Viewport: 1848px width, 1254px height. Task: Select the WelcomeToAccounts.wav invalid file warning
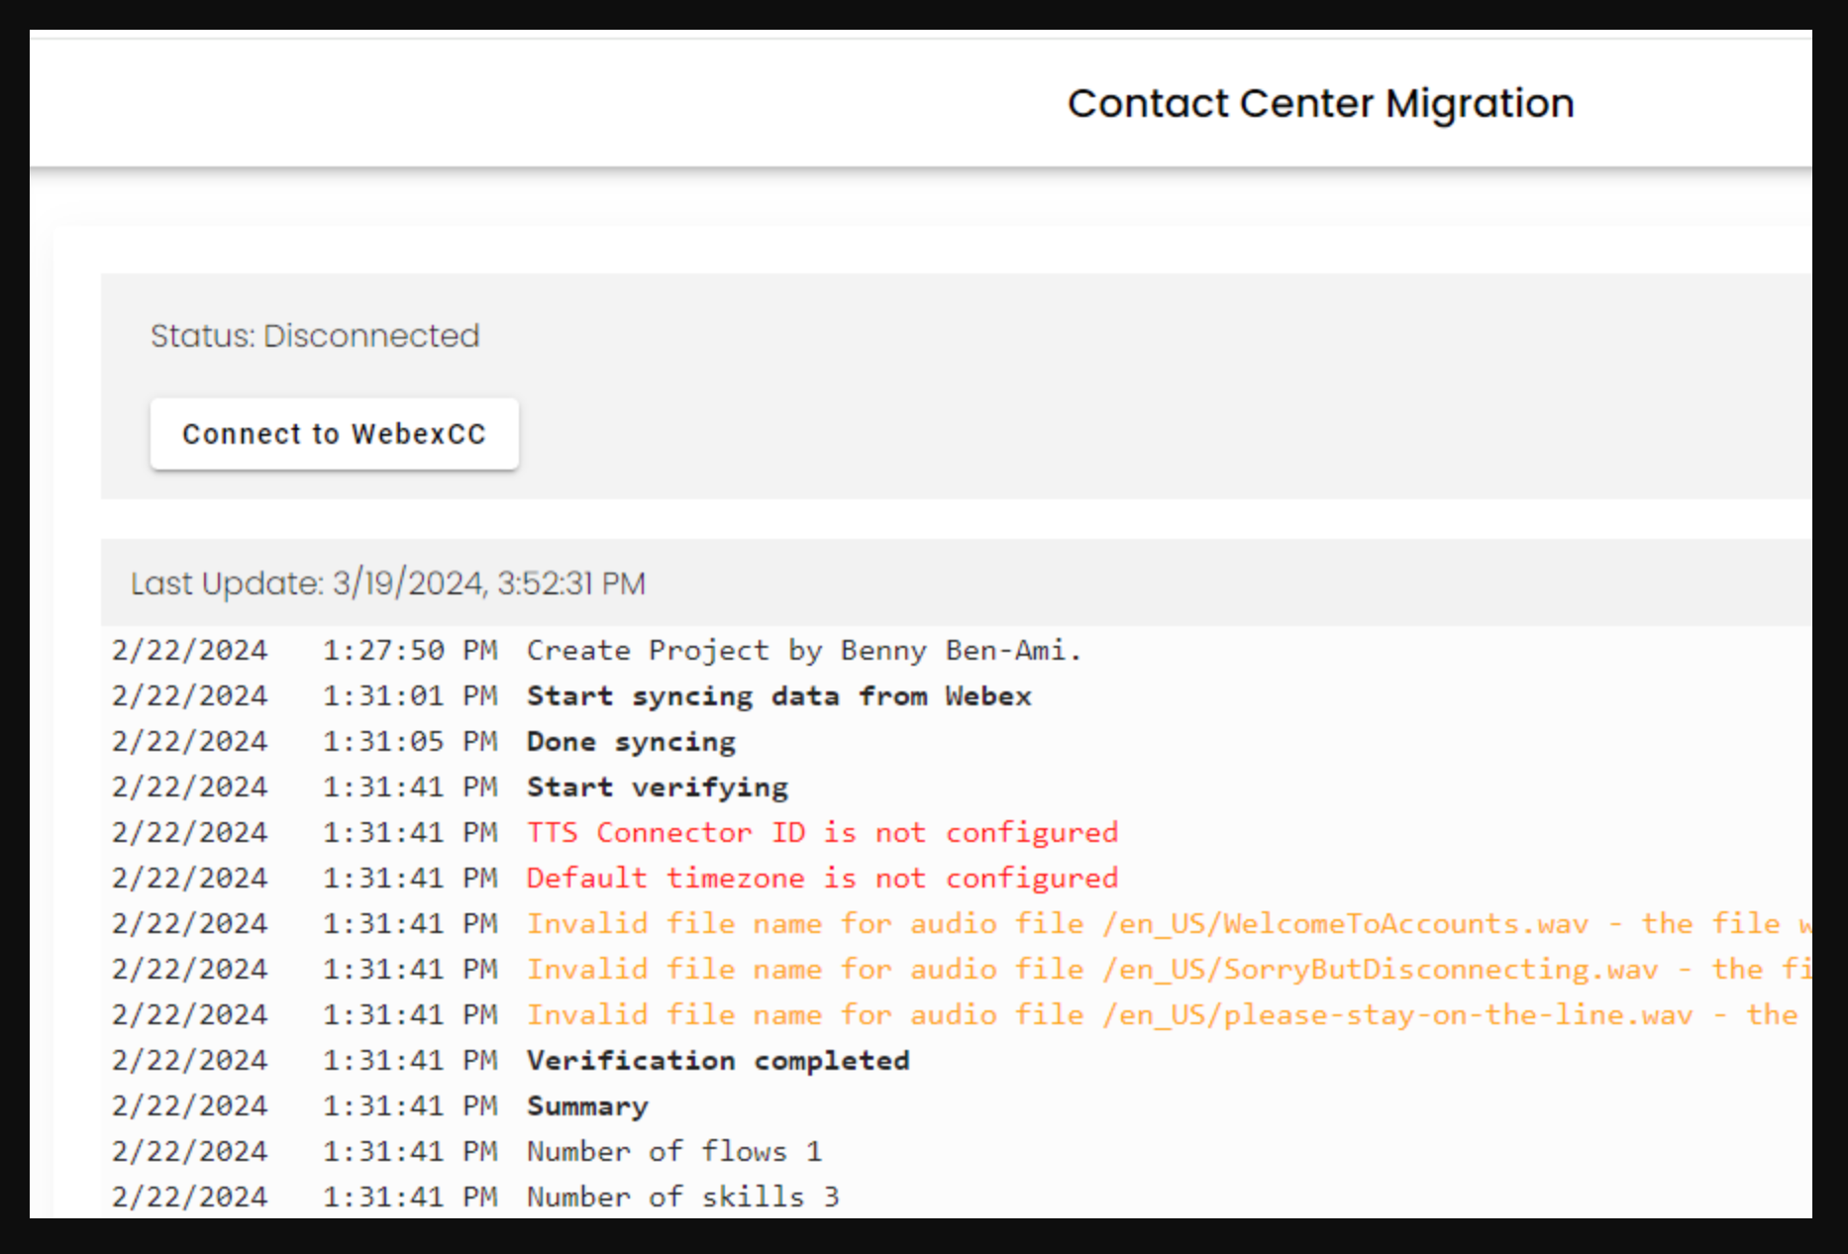coord(1169,924)
